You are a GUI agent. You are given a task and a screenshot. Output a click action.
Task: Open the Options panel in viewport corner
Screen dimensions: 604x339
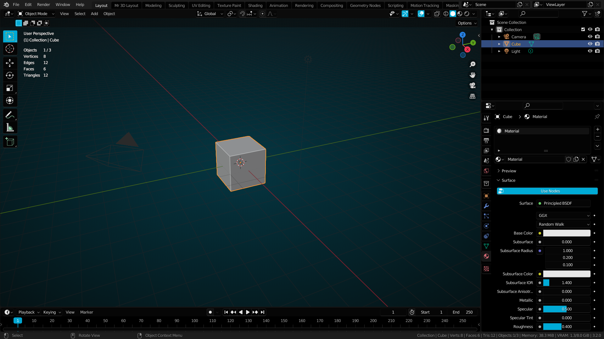click(x=466, y=23)
